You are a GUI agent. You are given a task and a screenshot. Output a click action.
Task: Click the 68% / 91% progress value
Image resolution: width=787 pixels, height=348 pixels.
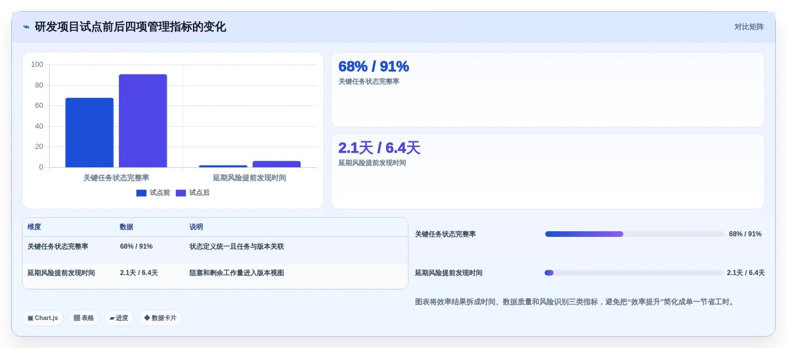pyautogui.click(x=745, y=234)
